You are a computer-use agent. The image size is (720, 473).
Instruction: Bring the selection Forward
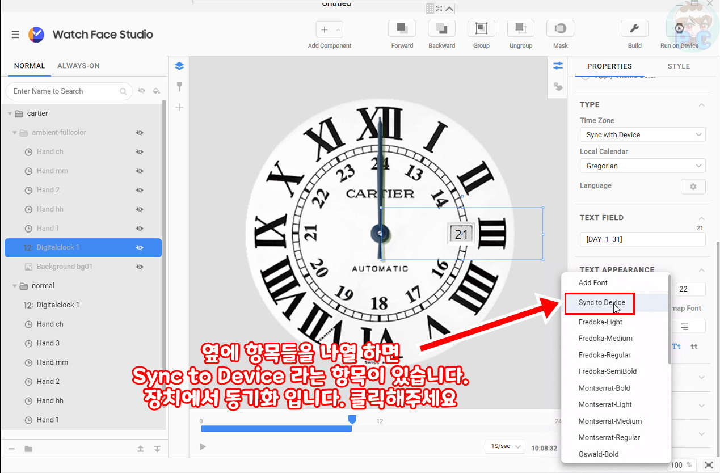[x=402, y=29]
